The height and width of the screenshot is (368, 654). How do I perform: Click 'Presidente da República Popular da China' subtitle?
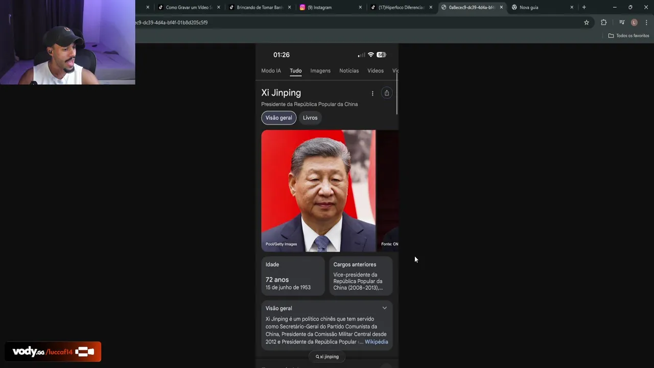[x=310, y=104]
